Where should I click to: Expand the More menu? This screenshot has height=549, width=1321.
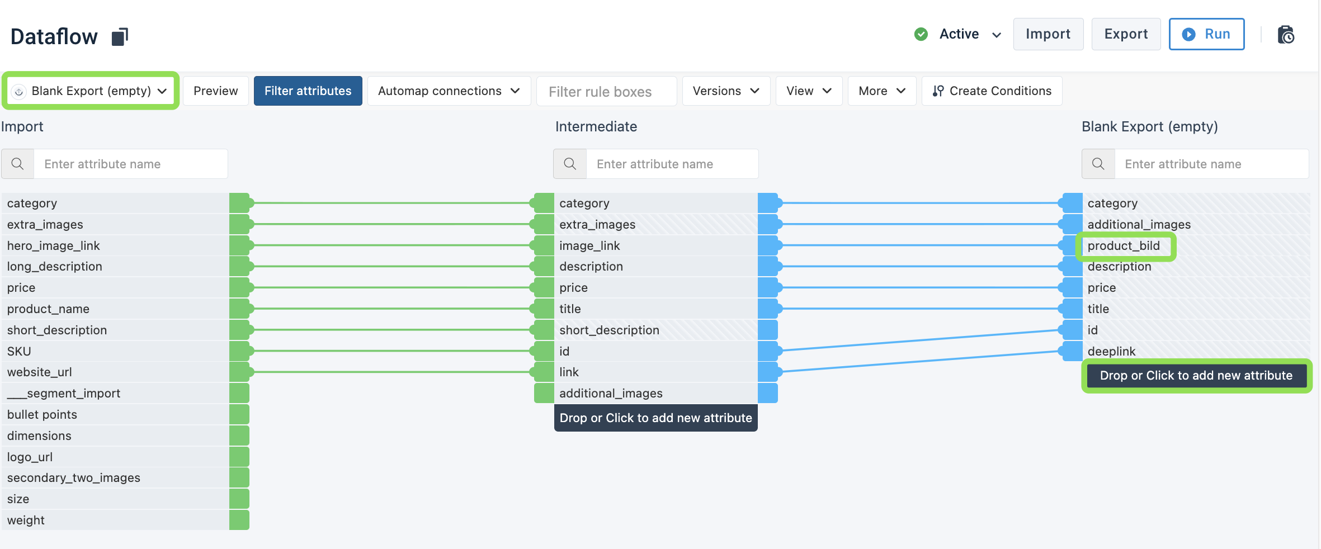point(882,91)
